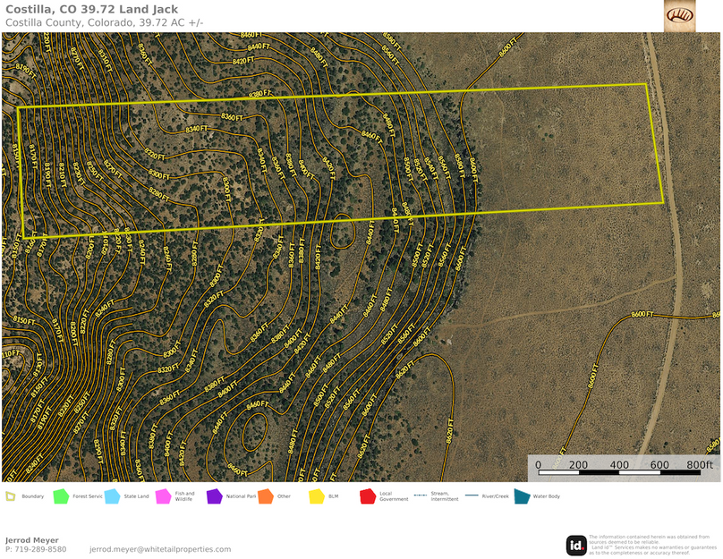Select the red Local Government legend icon
Image resolution: width=723 pixels, height=559 pixels.
[x=369, y=495]
